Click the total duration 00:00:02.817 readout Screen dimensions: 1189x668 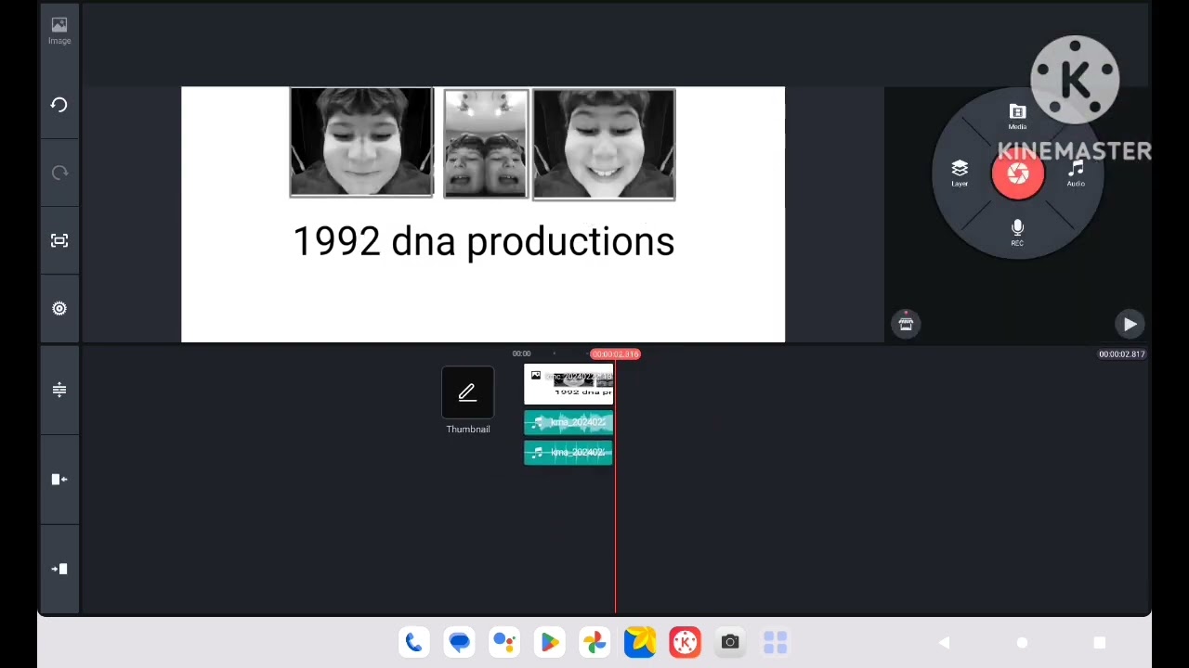[x=1122, y=353]
